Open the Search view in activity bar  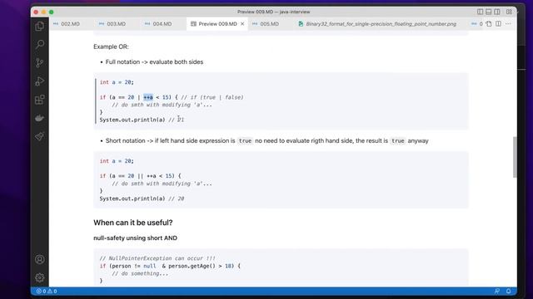[x=40, y=44]
